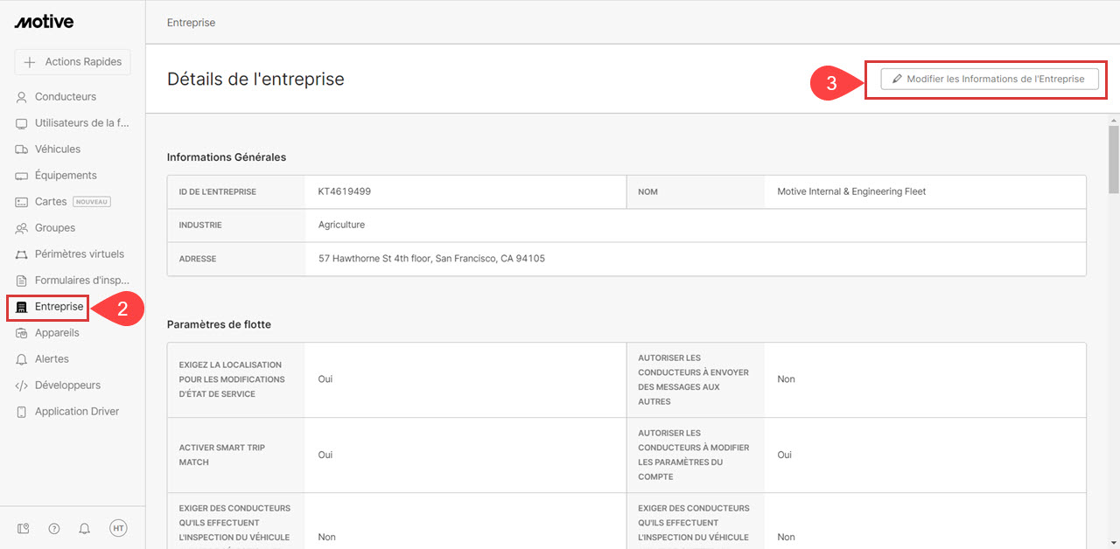
Task: Click Modifier les Informations de l'Entreprise
Action: [x=989, y=80]
